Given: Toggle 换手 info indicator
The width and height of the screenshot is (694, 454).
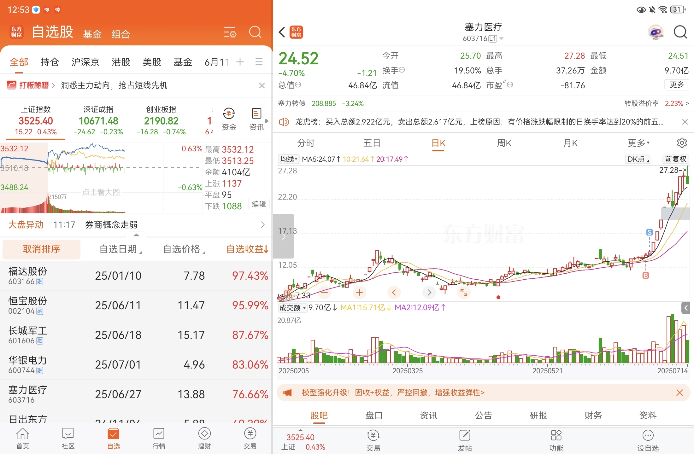Looking at the screenshot, I should coord(402,70).
